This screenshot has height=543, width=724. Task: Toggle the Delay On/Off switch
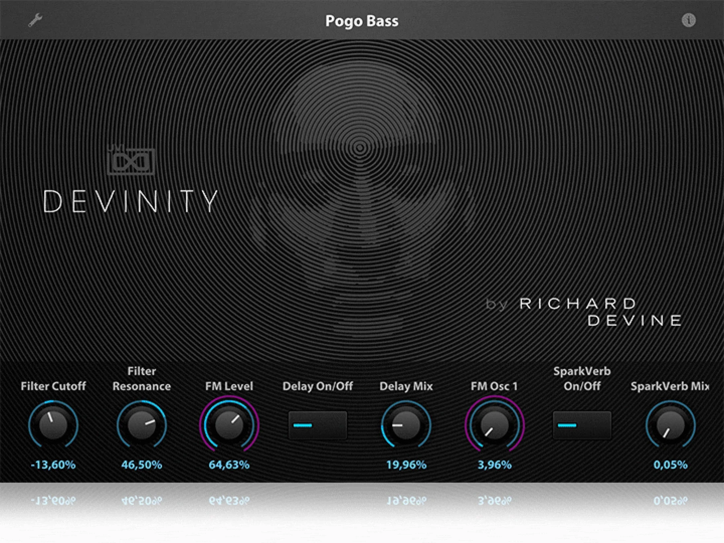click(x=318, y=425)
